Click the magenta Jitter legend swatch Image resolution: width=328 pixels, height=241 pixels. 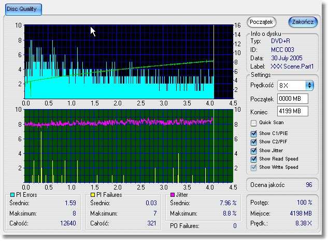(173, 195)
